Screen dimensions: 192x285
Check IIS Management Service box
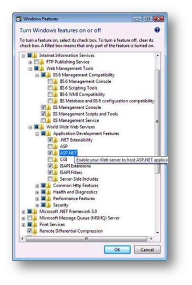(43, 120)
